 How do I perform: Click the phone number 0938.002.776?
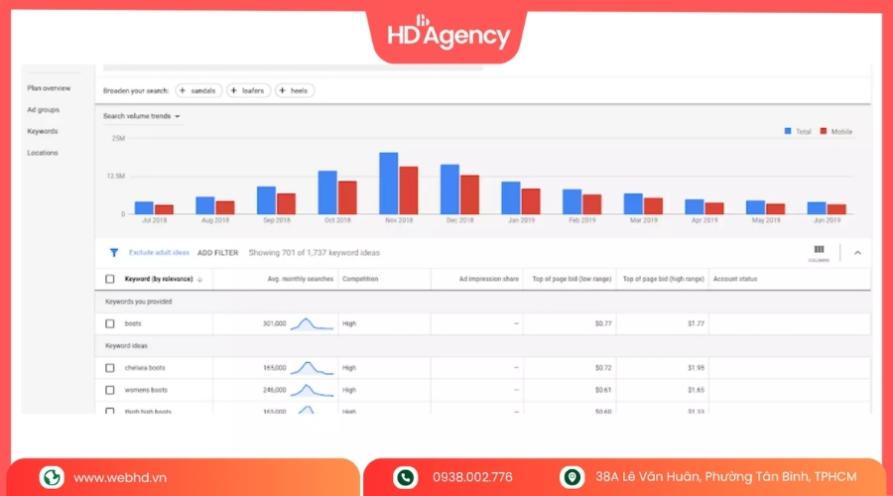click(472, 477)
